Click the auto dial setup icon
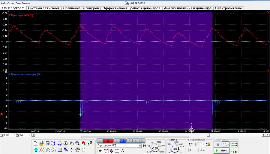This screenshot has height=154, width=270. tap(77, 150)
